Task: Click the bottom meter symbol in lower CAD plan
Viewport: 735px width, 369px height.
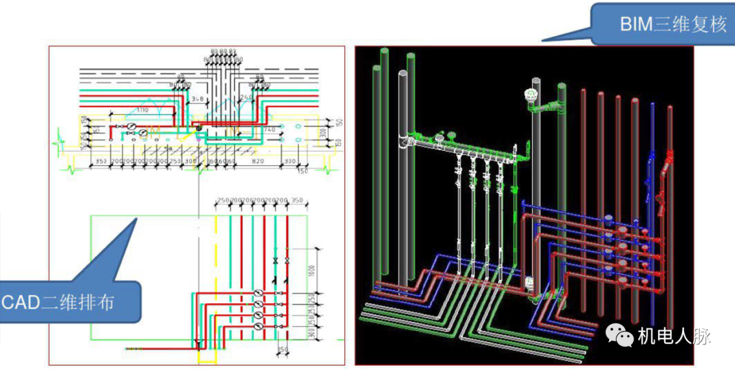Action: [258, 327]
